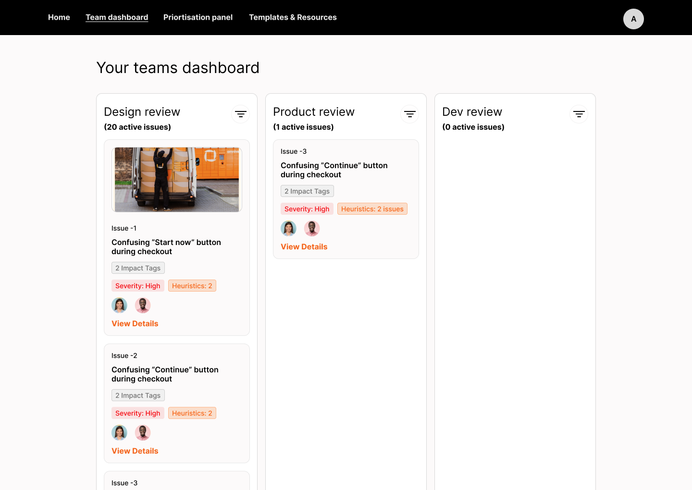Click woman avatar on Issue -2 card
The width and height of the screenshot is (692, 490).
click(x=120, y=432)
